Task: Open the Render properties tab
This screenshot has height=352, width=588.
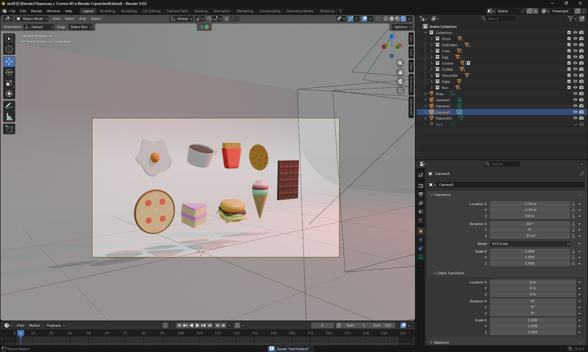Action: pyautogui.click(x=421, y=186)
